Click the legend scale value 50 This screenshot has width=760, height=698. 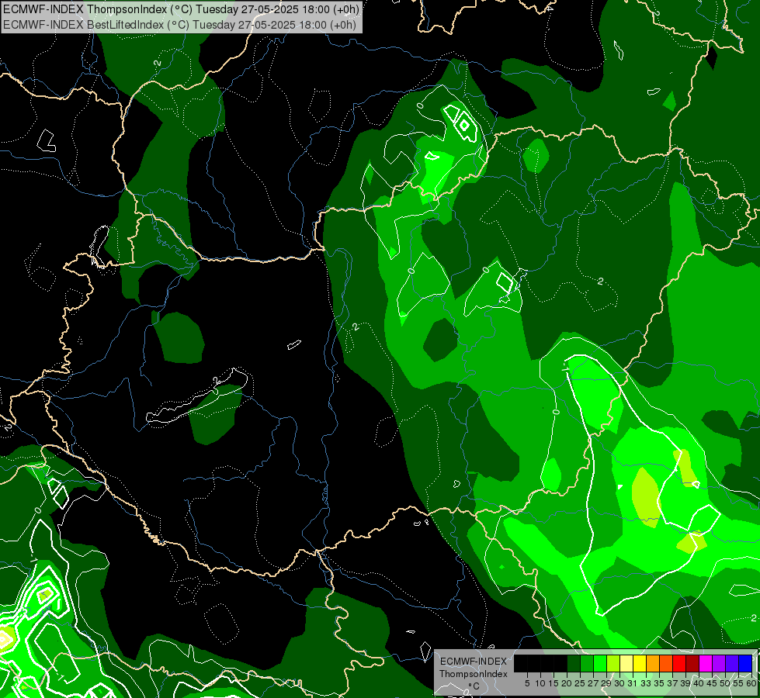pyautogui.click(x=725, y=683)
